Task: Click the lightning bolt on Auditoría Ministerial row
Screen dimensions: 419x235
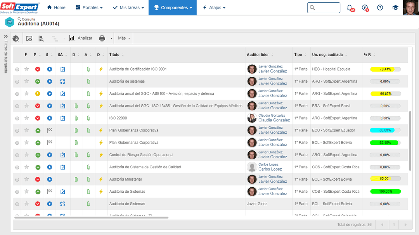Action: pyautogui.click(x=101, y=180)
